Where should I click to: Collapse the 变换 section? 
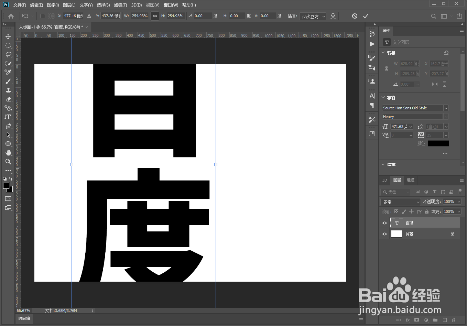(x=383, y=53)
